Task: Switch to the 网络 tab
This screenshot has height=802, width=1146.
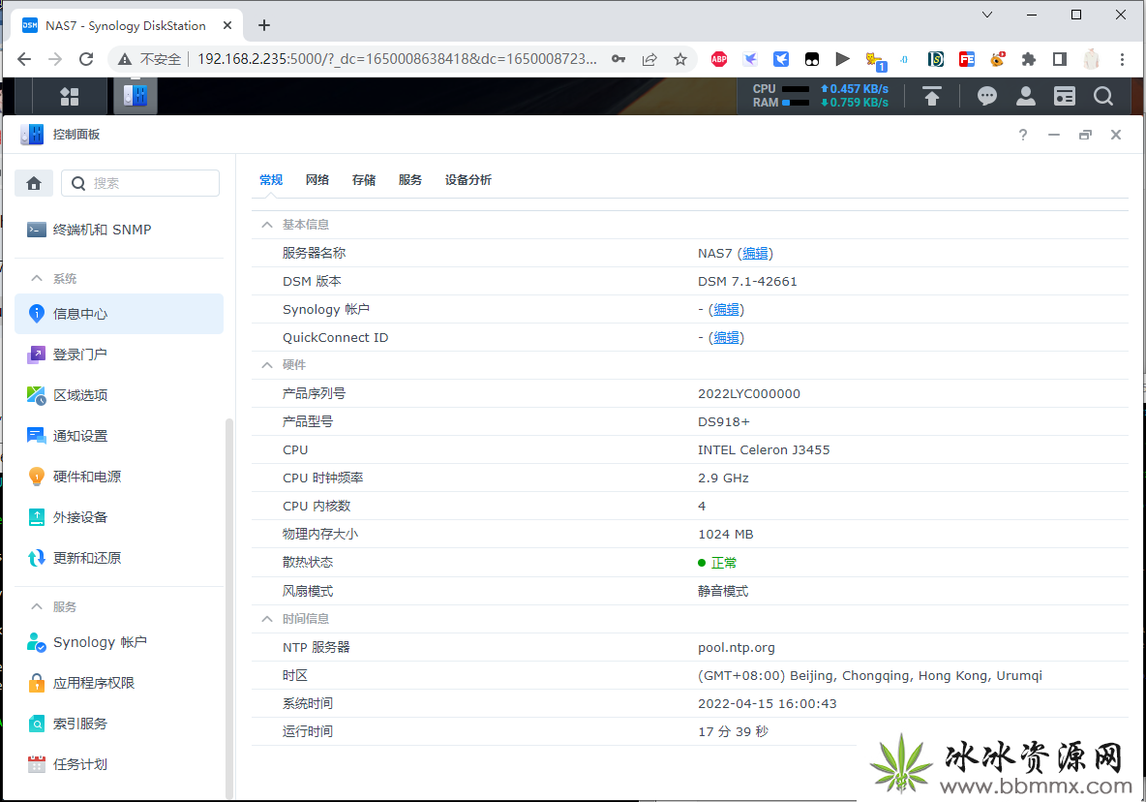Action: (x=317, y=180)
